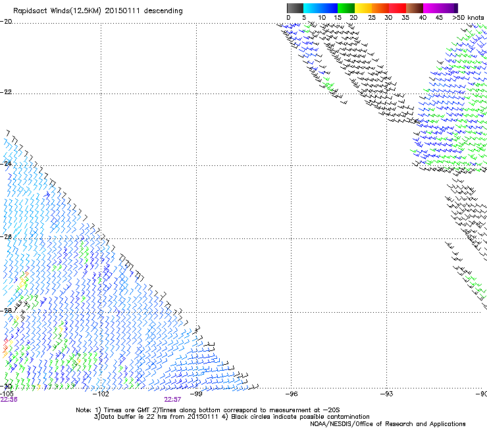Click the legend scale value '5'

click(304, 18)
